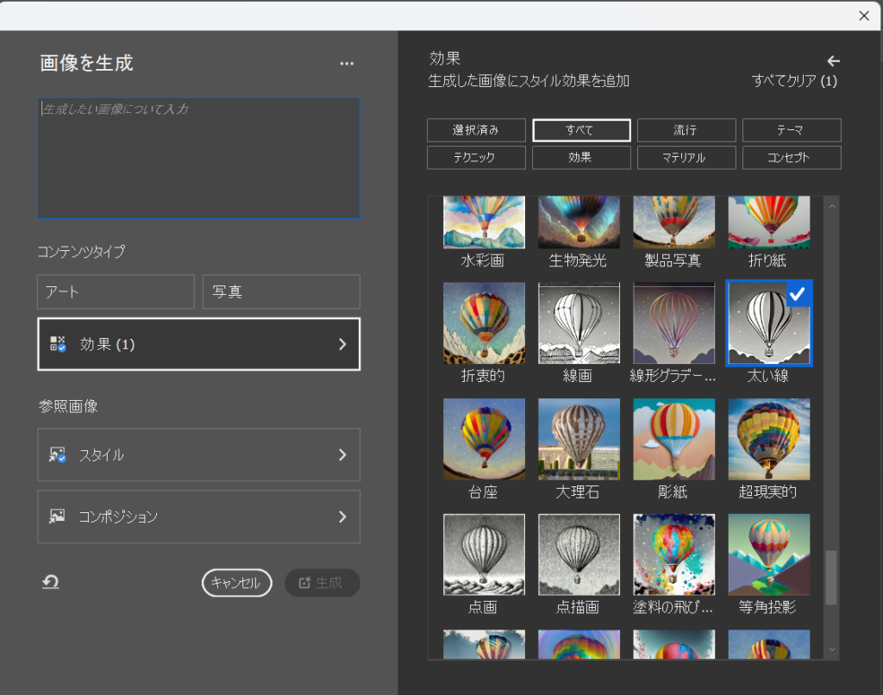The width and height of the screenshot is (883, 695).
Task: Switch to the 選択済み filter tab
Action: (x=475, y=130)
